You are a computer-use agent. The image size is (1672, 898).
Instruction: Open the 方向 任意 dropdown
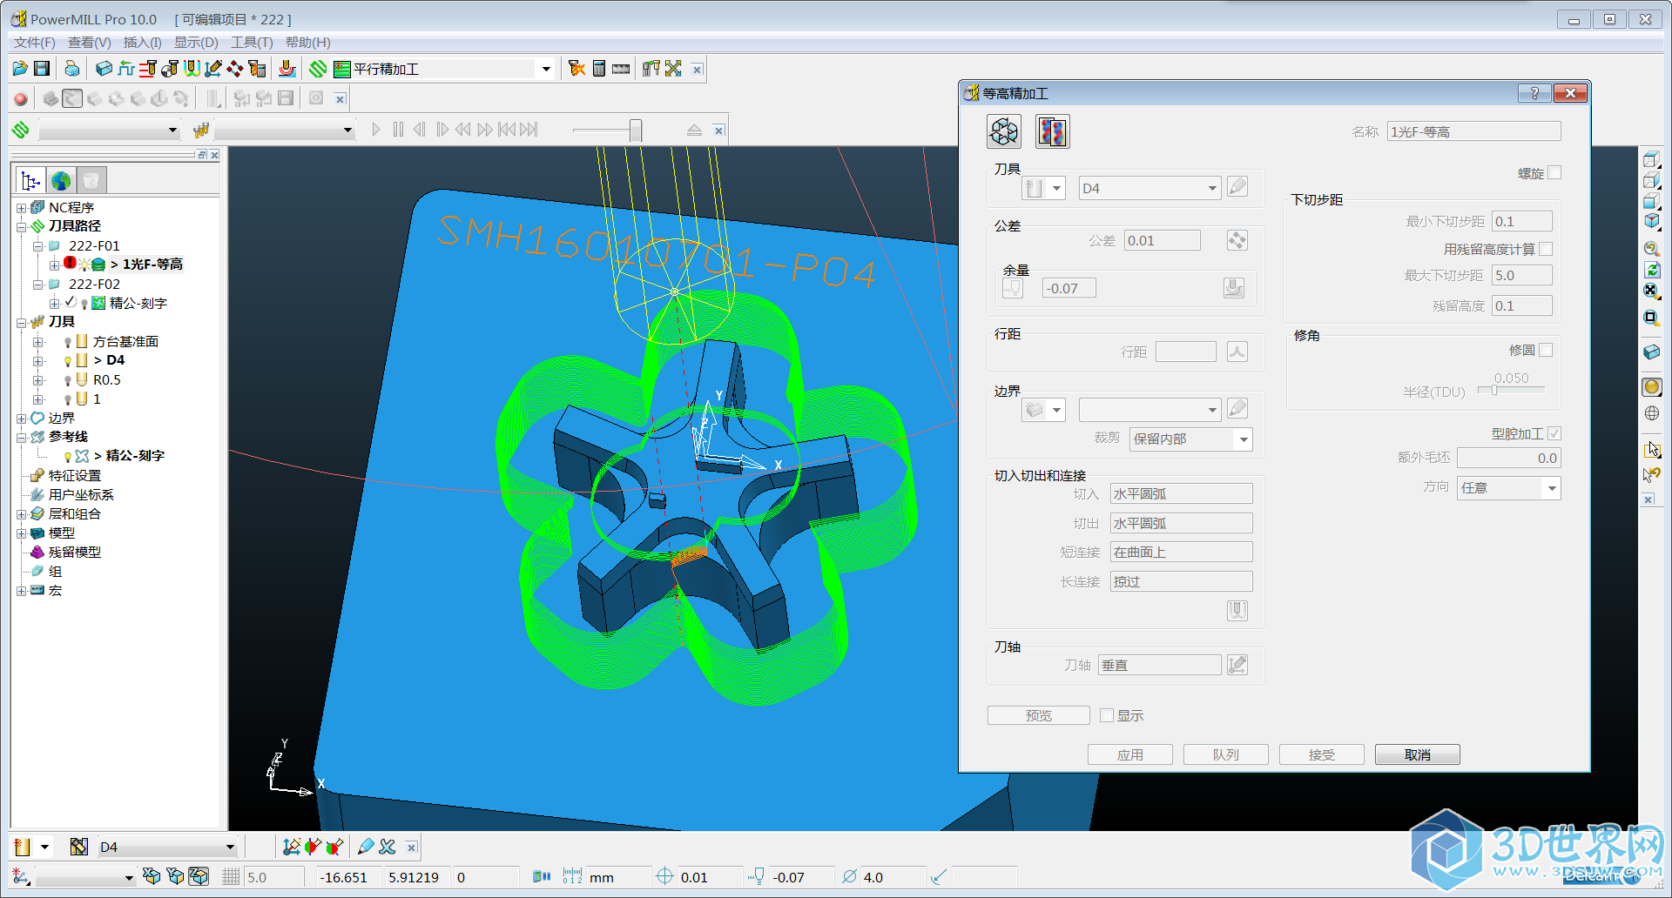(x=1509, y=488)
